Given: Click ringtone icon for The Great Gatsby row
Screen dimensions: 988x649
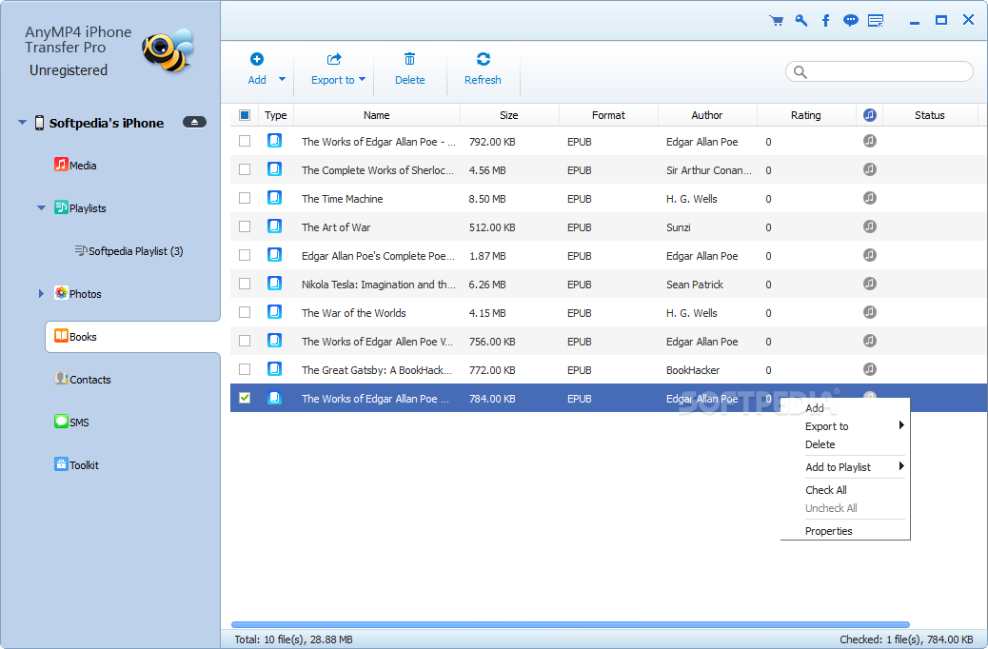Looking at the screenshot, I should coord(870,369).
